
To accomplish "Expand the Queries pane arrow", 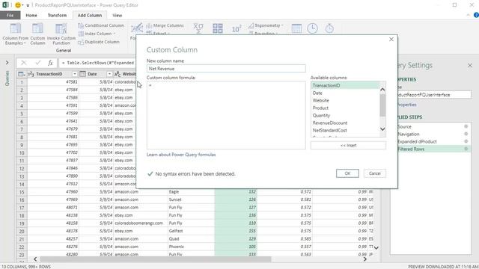I will (x=7, y=63).
